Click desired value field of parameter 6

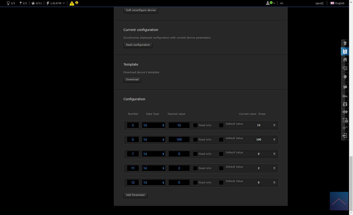pyautogui.click(x=179, y=140)
